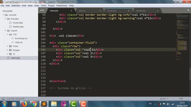Screen dimensions: 191x107
Task: Place cursor in the container-fluid line
Action: 73,43
